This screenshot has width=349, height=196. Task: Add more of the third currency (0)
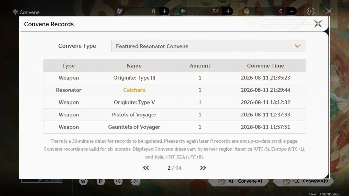[x=292, y=11]
